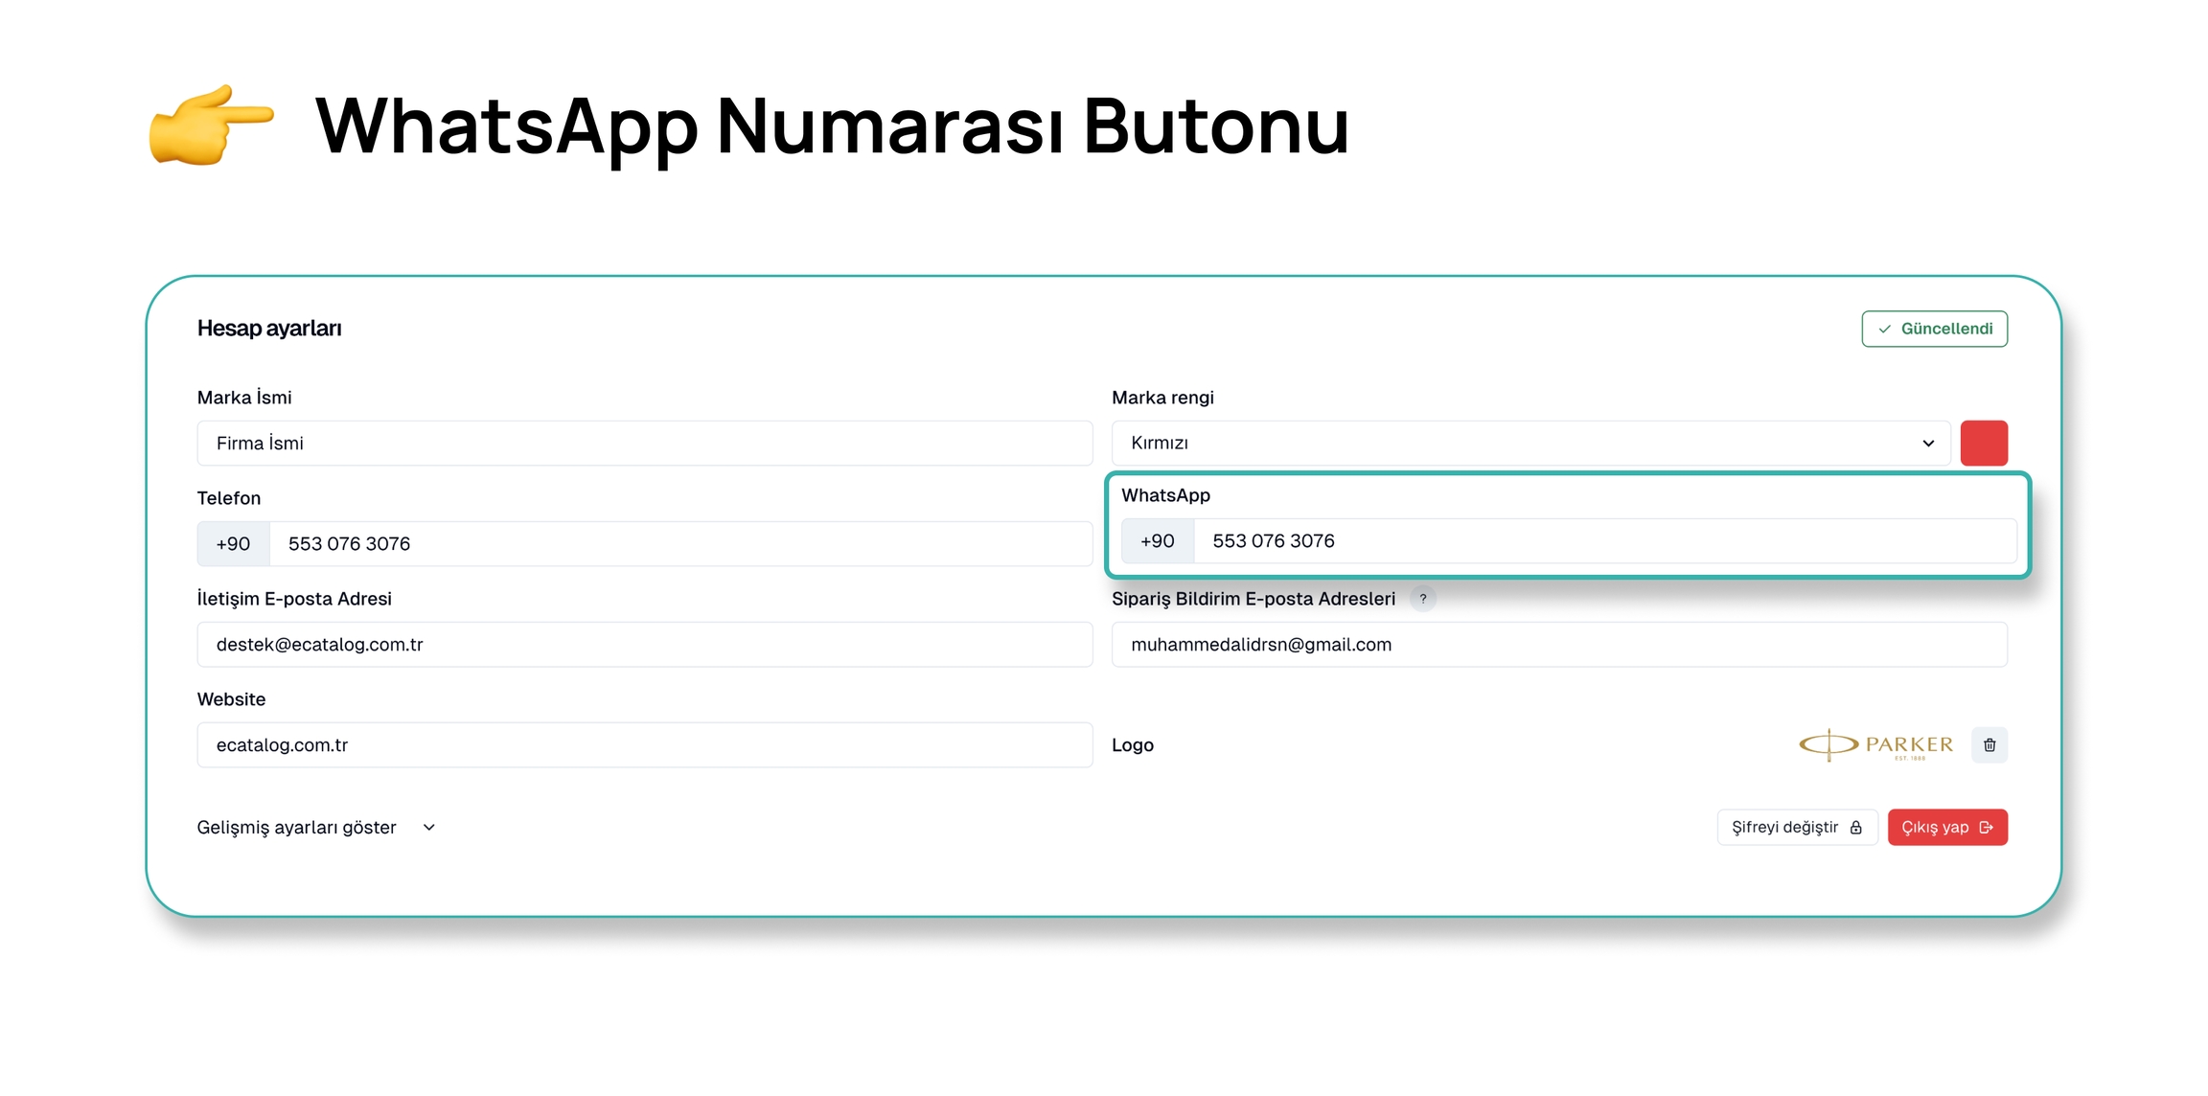Click the chevron arrow of Kırmızı select
The height and width of the screenshot is (1096, 2208).
point(1928,443)
